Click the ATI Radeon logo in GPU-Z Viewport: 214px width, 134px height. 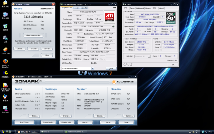109,17
